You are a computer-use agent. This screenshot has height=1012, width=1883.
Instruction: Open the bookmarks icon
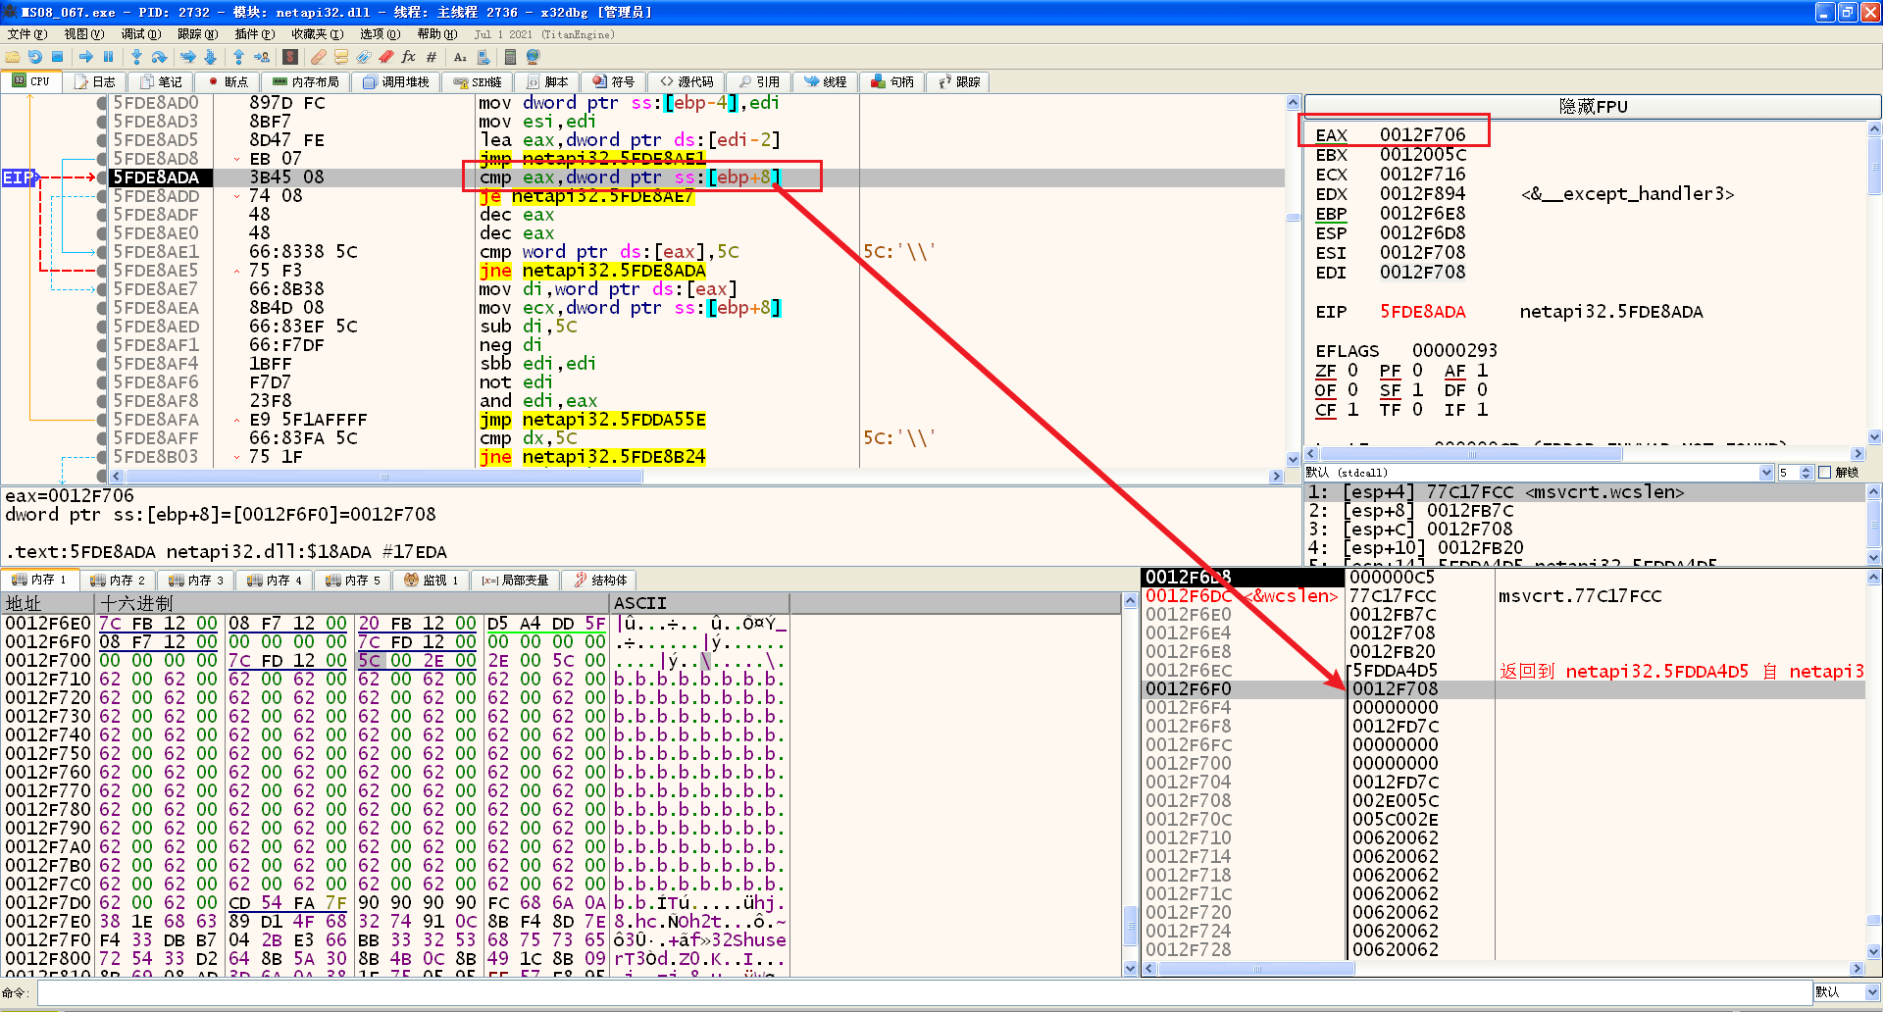(386, 57)
